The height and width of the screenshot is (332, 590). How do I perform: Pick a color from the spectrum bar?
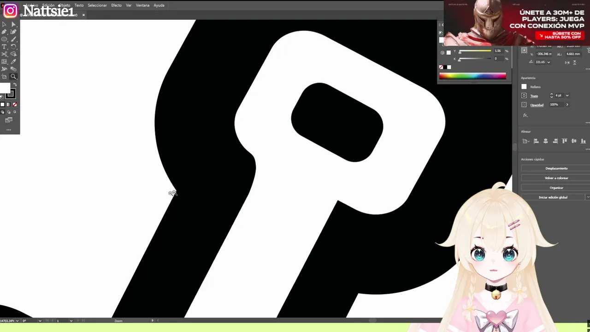click(x=472, y=76)
